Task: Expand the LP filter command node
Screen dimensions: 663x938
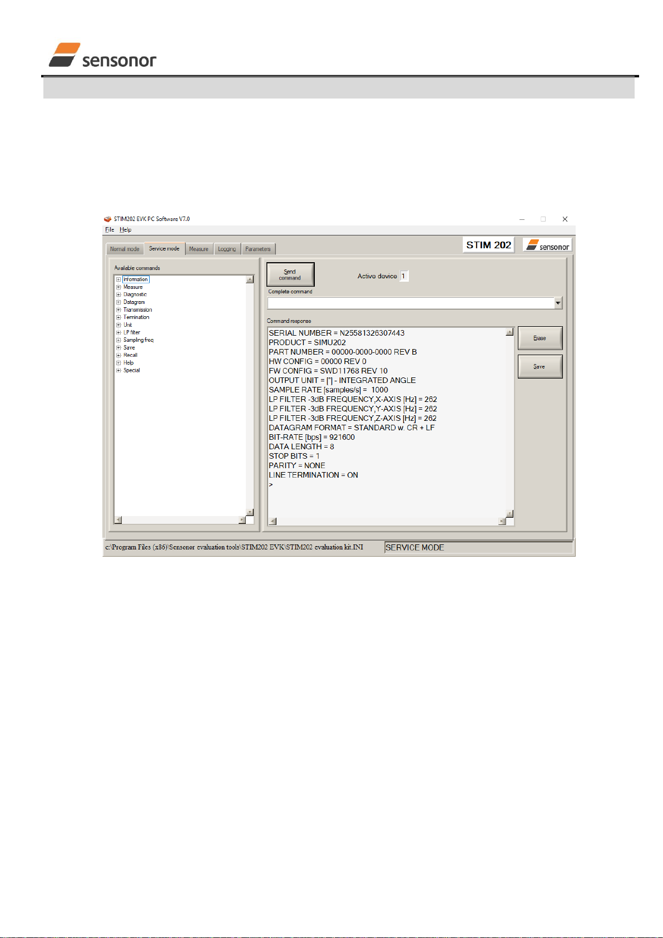Action: click(118, 332)
